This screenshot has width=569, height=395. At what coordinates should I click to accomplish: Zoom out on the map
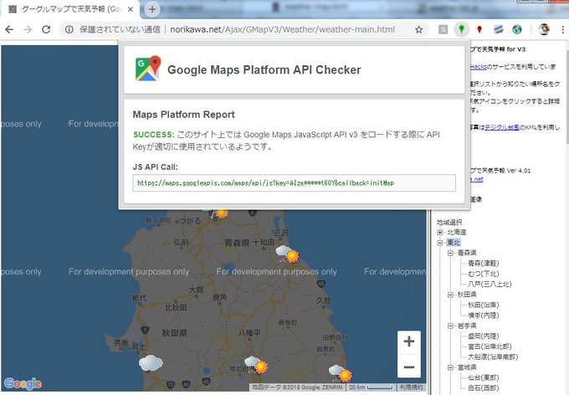pyautogui.click(x=409, y=367)
